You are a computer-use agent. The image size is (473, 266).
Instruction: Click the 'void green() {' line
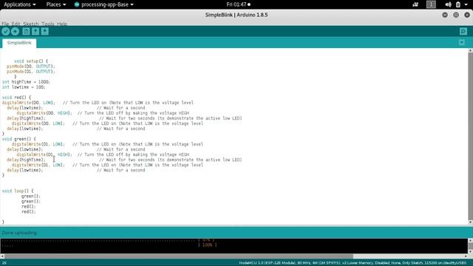click(19, 139)
